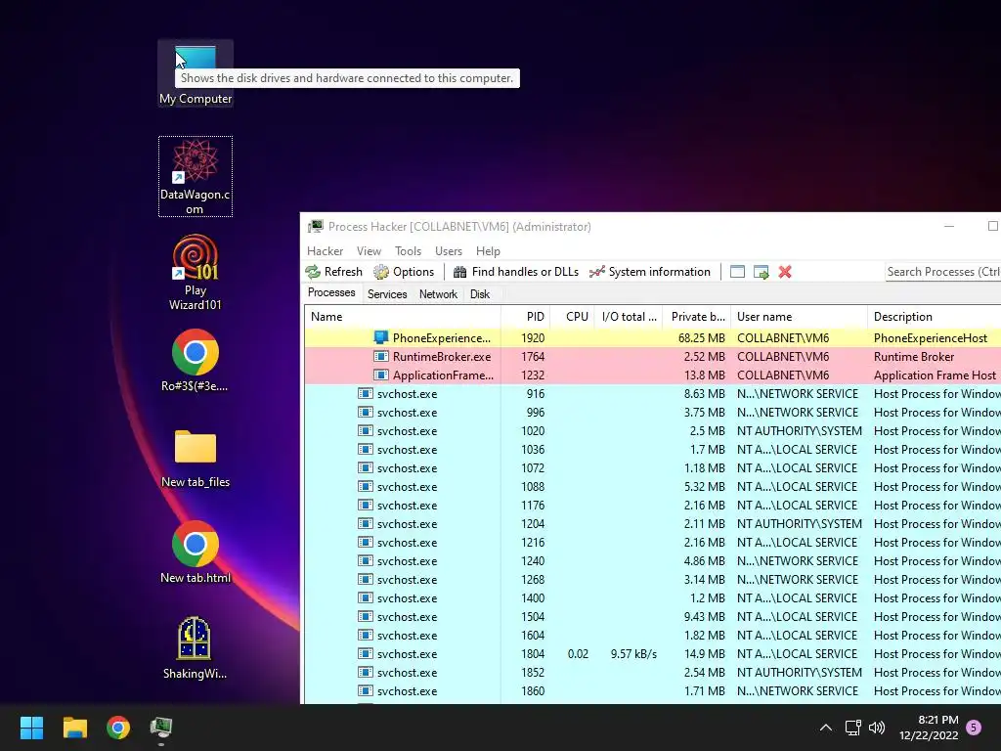Select svchost.exe with PID 1216

tap(652, 542)
